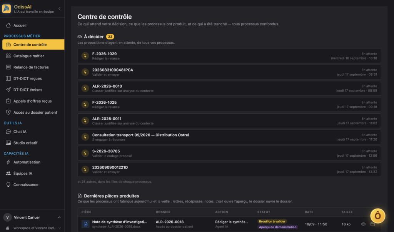
Task: Open Équipes IA people icon
Action: point(8,174)
